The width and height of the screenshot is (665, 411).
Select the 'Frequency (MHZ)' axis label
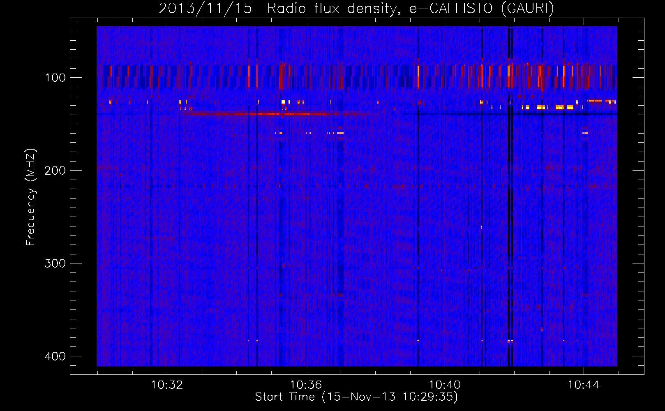[x=31, y=197]
